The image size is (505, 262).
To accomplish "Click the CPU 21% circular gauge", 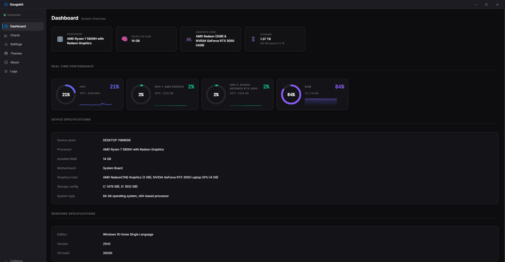I will 66,94.
